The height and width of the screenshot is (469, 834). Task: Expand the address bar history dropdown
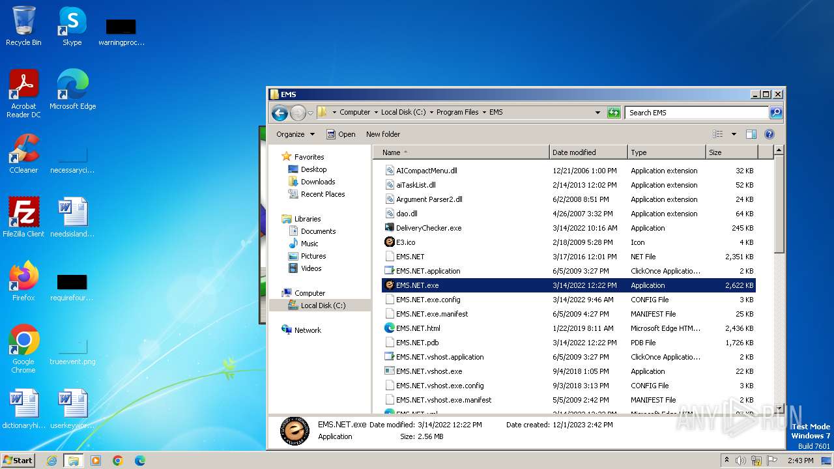coord(597,113)
